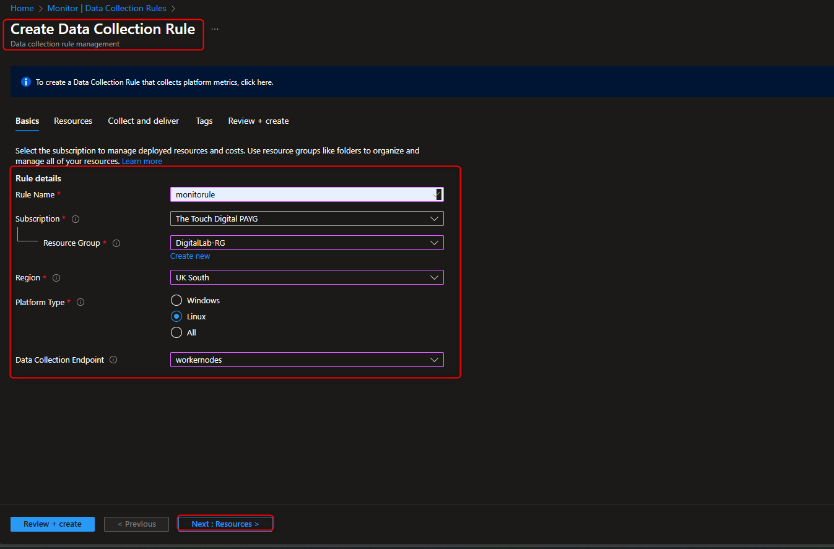
Task: Select the Windows platform radio button
Action: point(176,300)
